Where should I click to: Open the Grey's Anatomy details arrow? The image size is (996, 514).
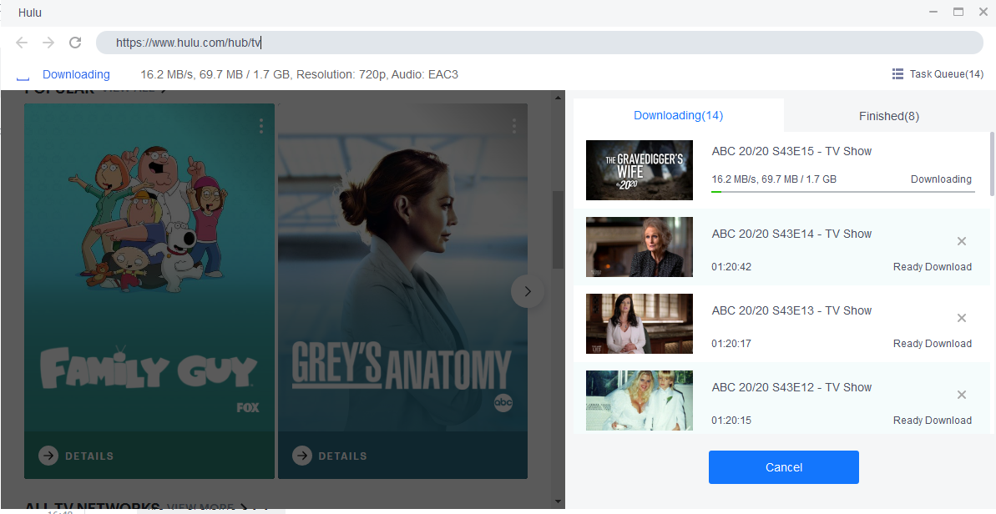point(301,456)
